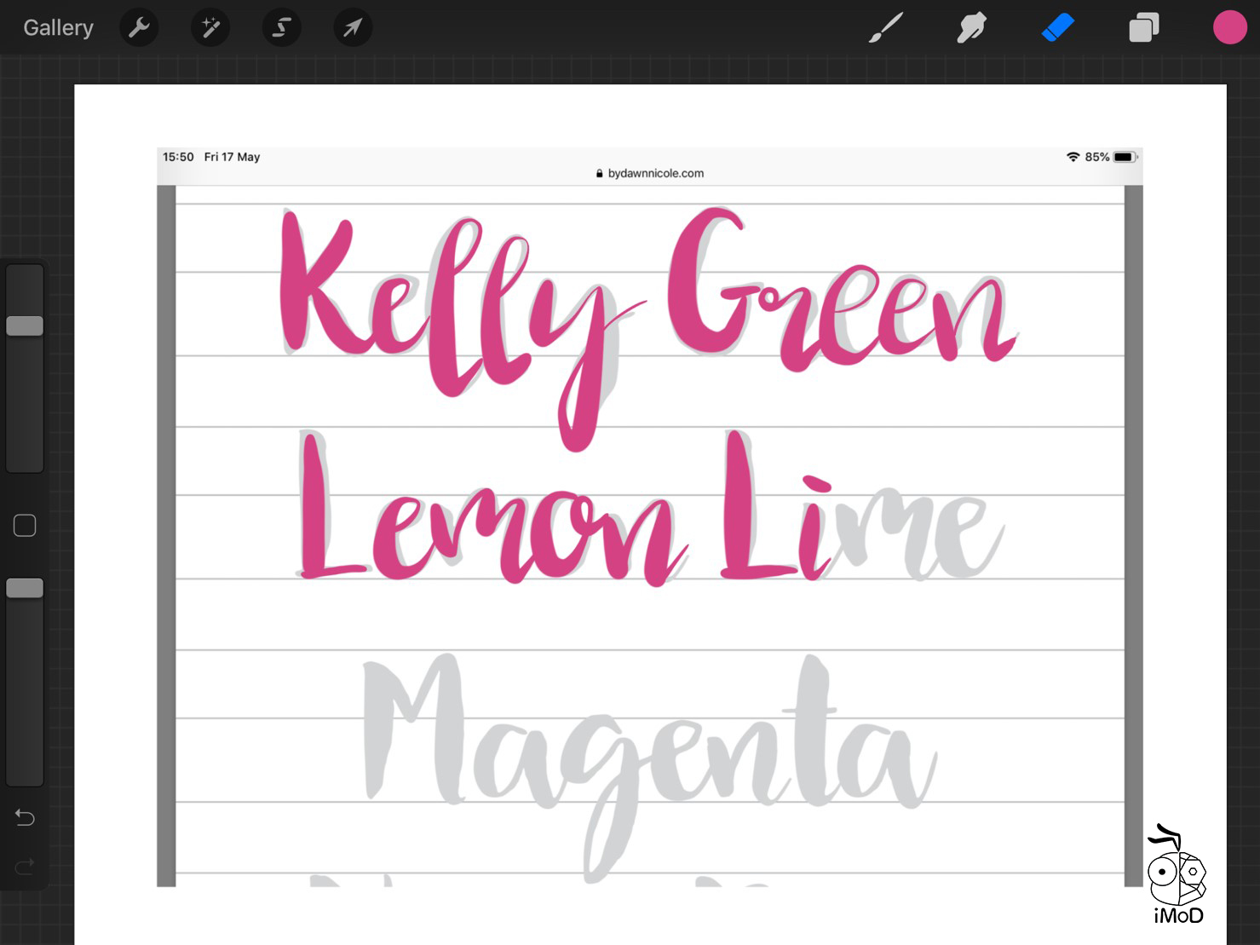The image size is (1260, 945).
Task: Undo the last stroke
Action: (x=25, y=818)
